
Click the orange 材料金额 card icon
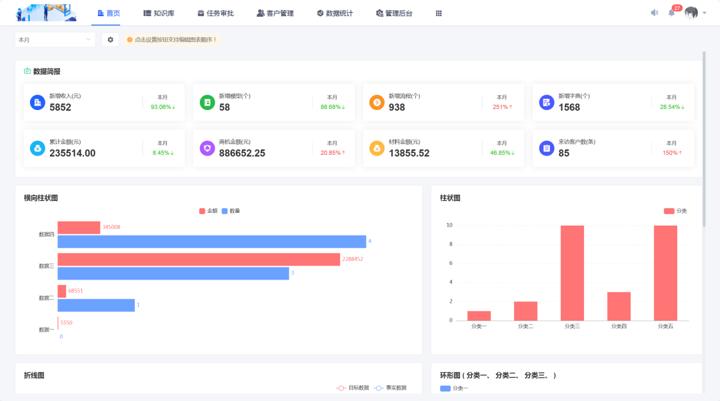click(x=377, y=147)
